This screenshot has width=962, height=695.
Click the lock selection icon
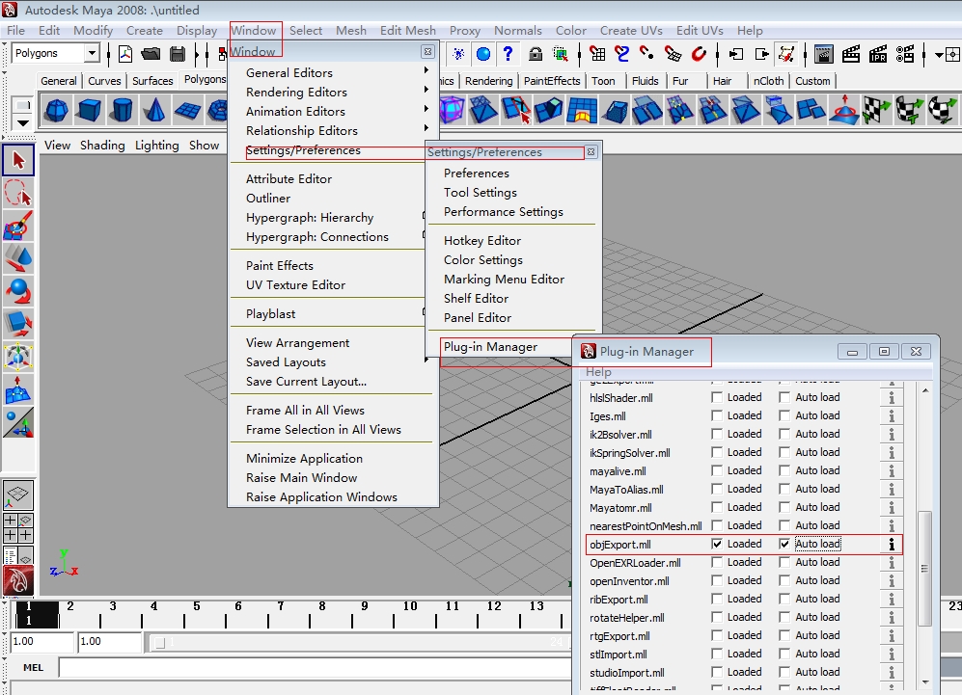click(x=536, y=54)
